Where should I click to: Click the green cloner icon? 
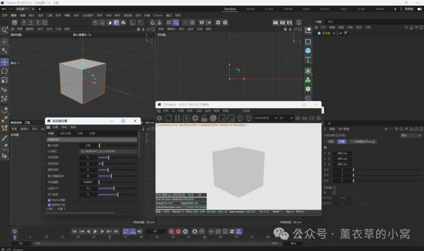(308, 80)
